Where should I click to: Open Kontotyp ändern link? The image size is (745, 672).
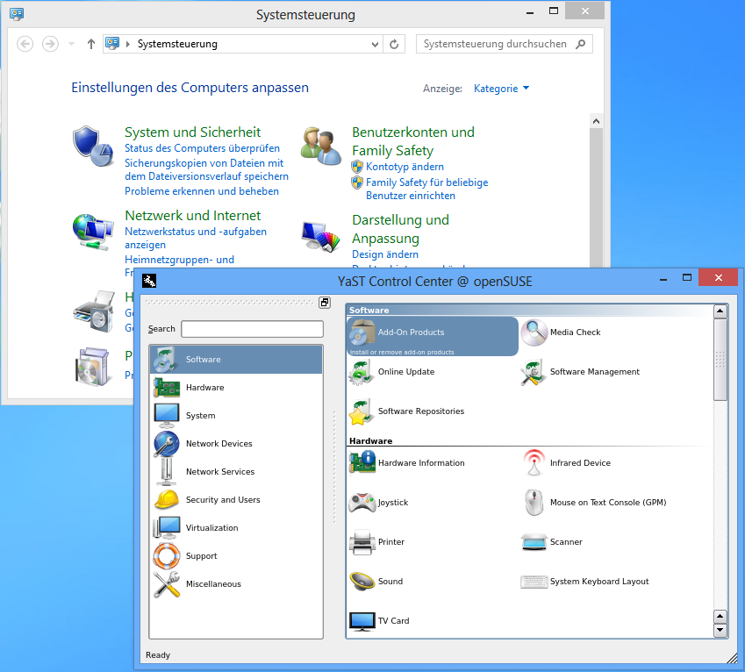click(405, 167)
